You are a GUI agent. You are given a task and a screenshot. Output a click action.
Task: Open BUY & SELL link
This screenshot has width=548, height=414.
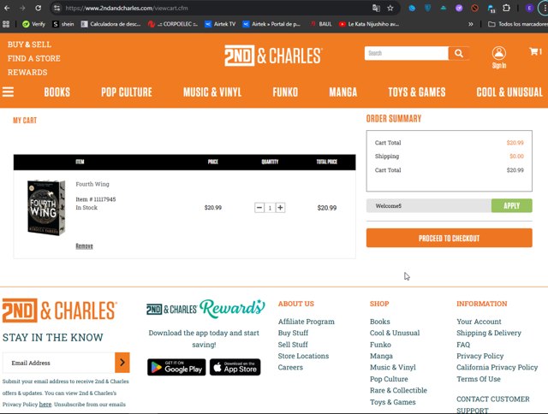point(29,44)
